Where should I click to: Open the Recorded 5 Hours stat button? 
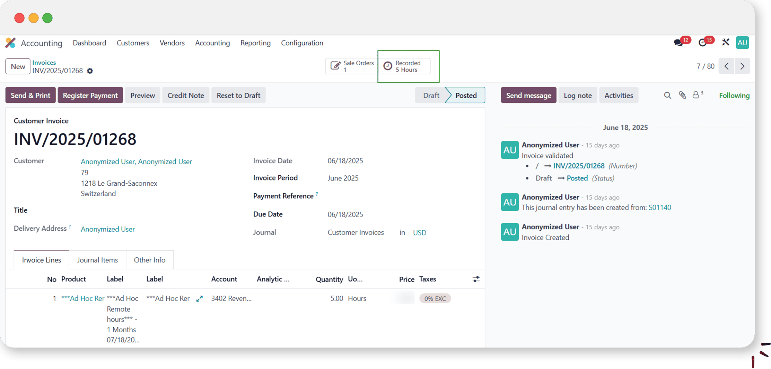pos(404,66)
